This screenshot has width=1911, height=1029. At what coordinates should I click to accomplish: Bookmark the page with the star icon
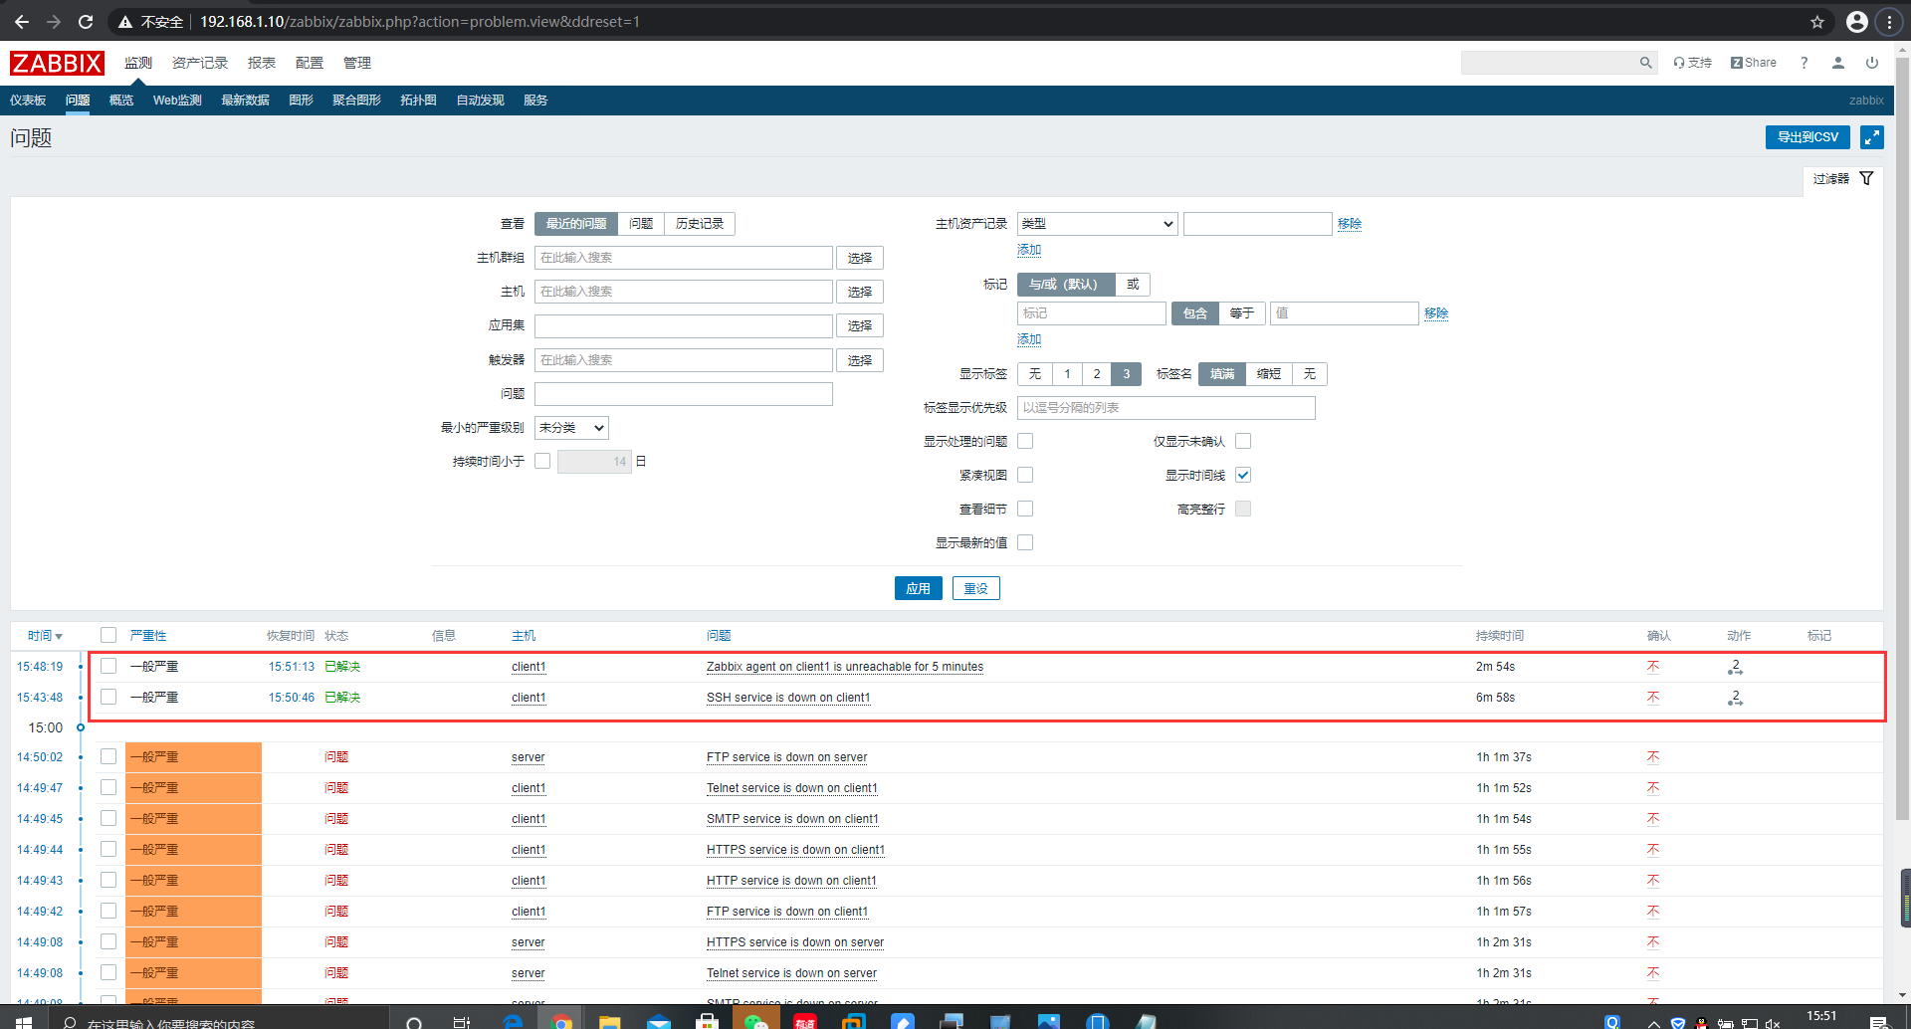point(1817,21)
